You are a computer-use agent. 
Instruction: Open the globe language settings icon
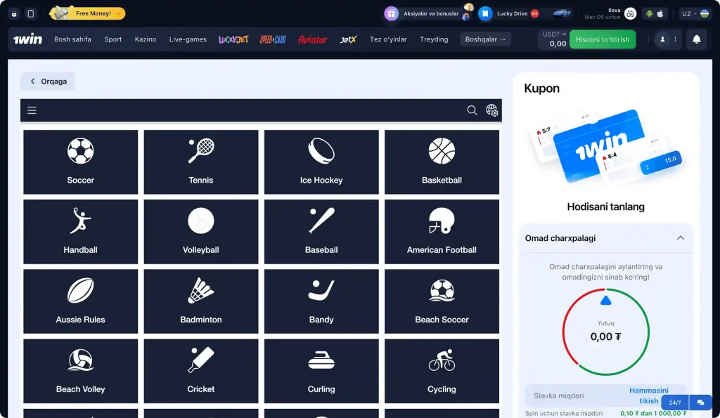(491, 110)
